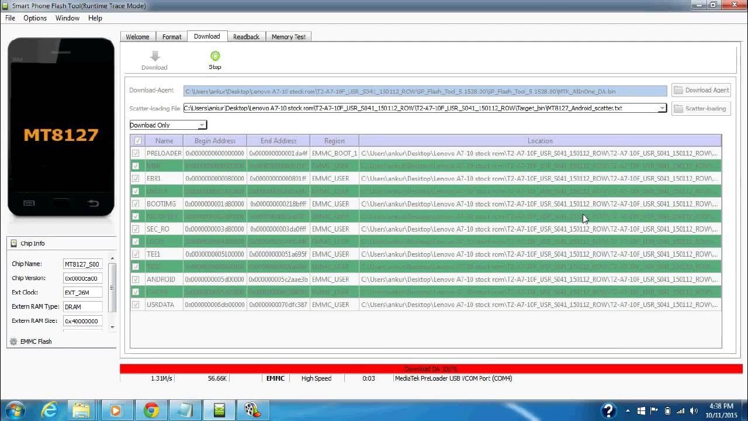Screen dimensions: 748x421
Task: Expand the Download Only mode dropdown
Action: coord(202,125)
